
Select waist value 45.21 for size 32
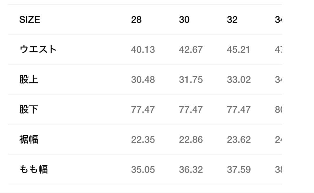(x=238, y=50)
